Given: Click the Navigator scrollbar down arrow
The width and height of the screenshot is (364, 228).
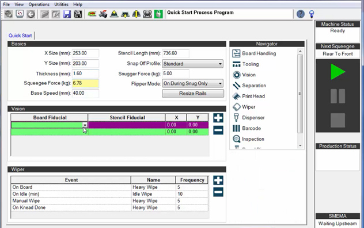Looking at the screenshot, I should pyautogui.click(x=300, y=146).
